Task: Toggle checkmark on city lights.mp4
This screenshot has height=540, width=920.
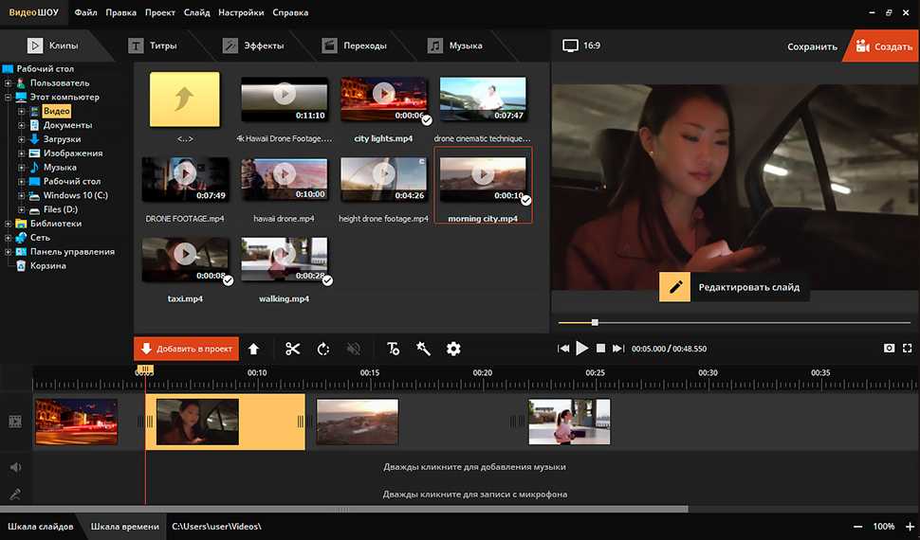Action: (427, 120)
